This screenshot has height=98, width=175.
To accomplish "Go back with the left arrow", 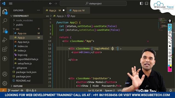I will click(x=50, y=4).
